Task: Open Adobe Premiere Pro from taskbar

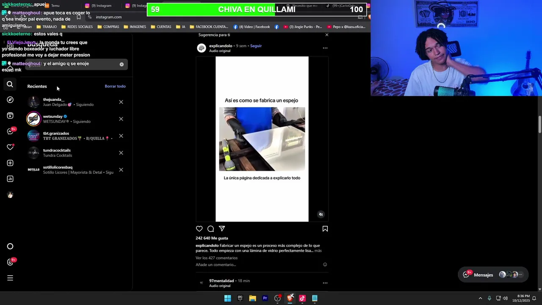Action: (265, 298)
